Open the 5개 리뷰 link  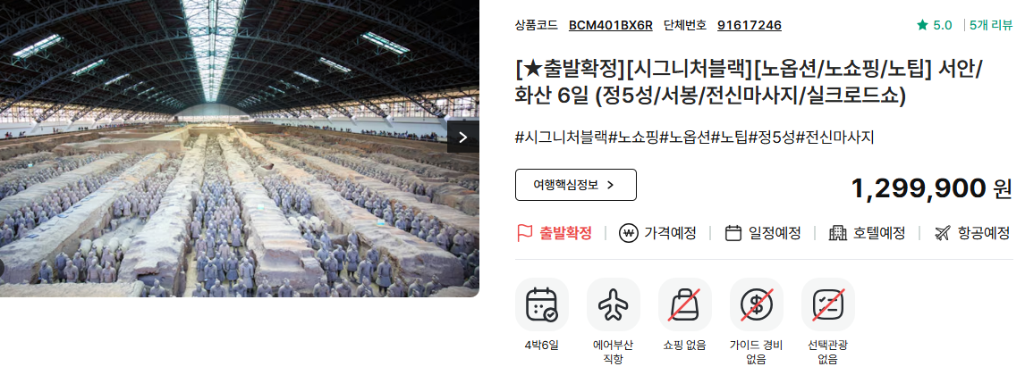[x=991, y=25]
